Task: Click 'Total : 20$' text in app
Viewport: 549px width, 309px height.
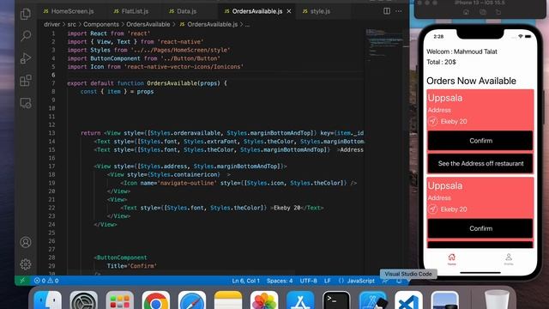Action: coord(441,62)
